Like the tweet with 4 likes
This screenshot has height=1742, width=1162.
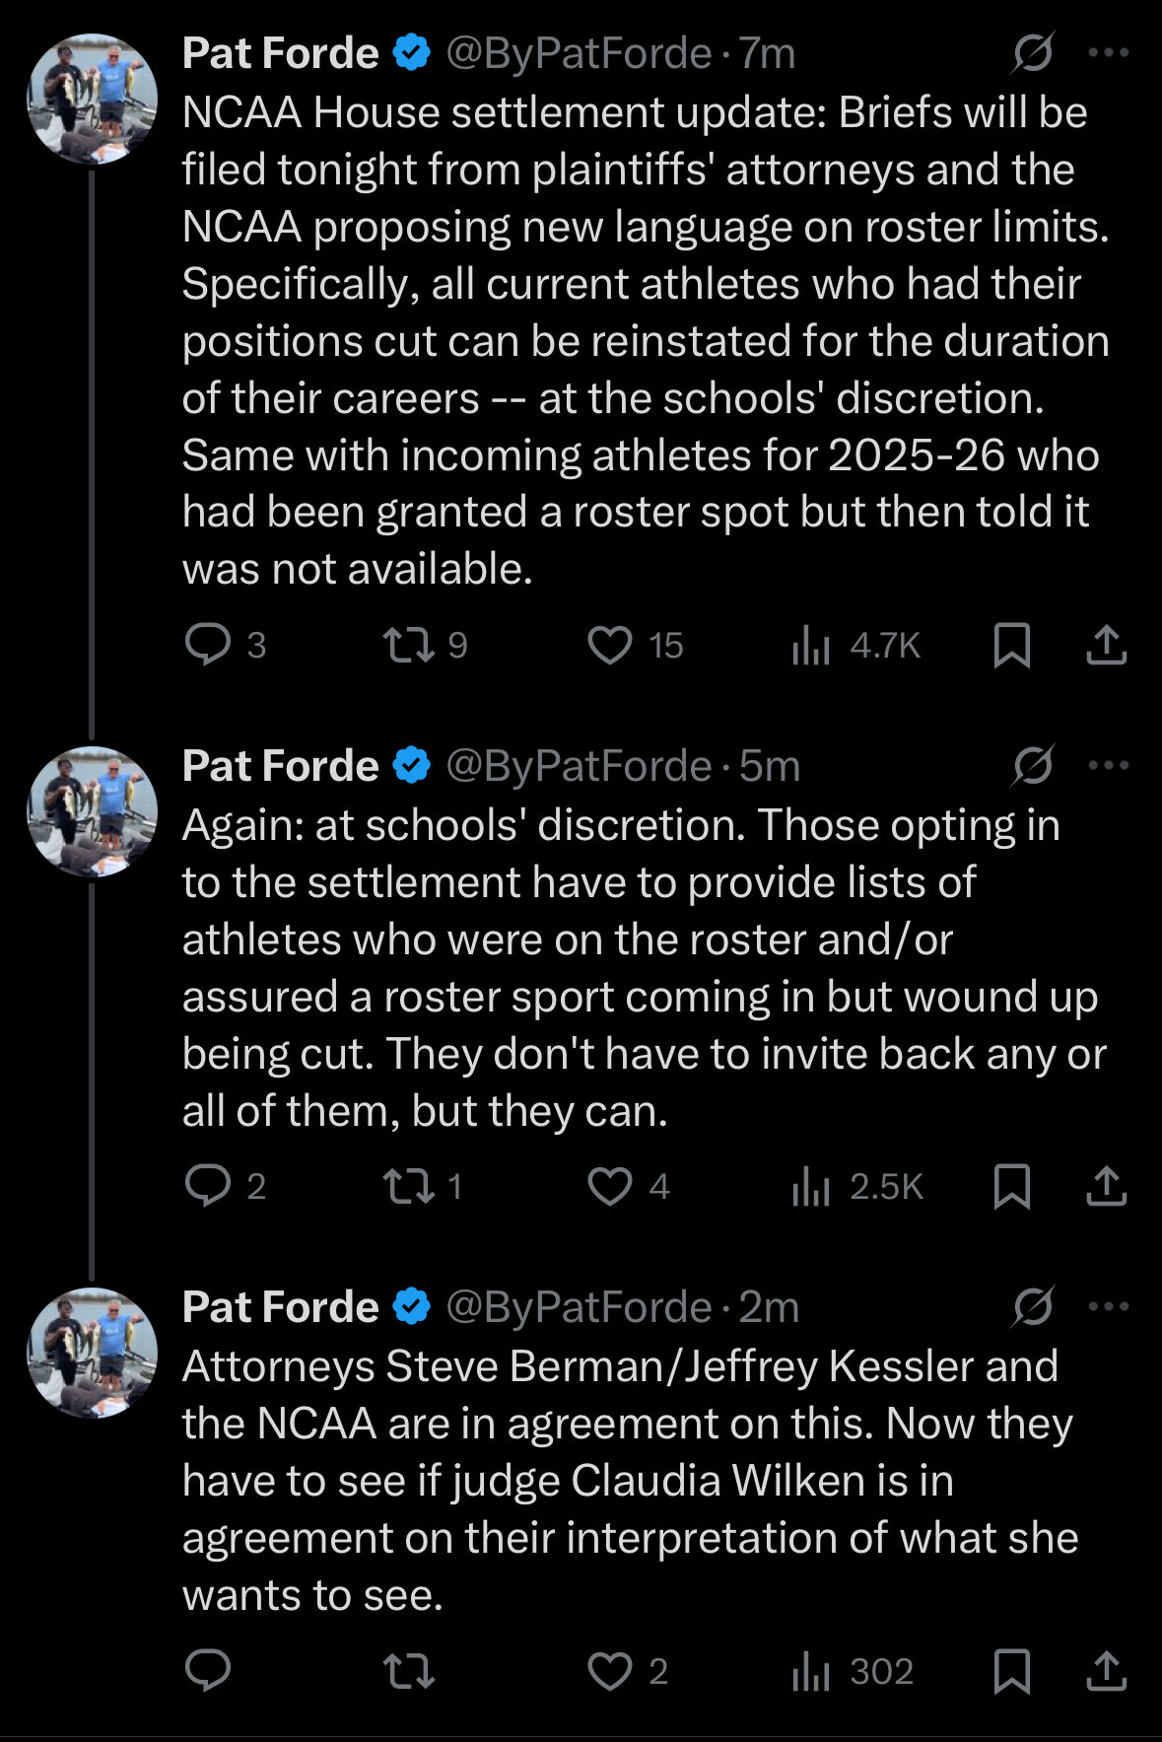[629, 1186]
